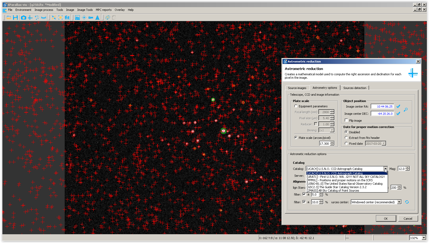The height and width of the screenshot is (243, 429).
Task: Click the closed-eye blink toolbar icon
Action: click(x=44, y=17)
